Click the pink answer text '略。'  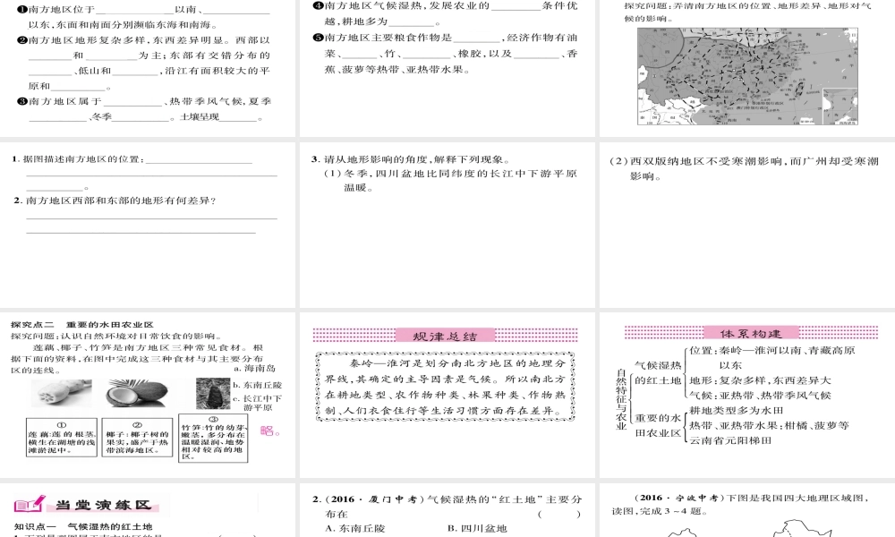click(x=270, y=430)
